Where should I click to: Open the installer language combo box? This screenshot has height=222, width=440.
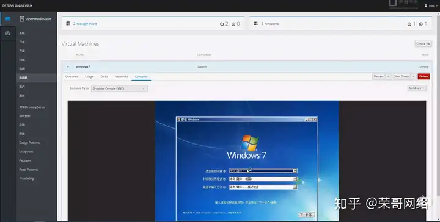263,171
